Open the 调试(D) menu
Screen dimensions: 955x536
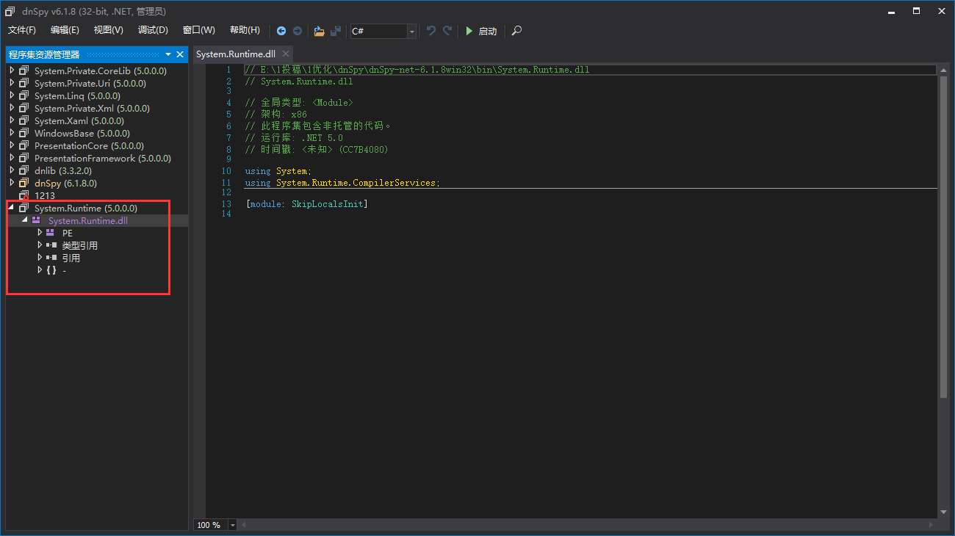pyautogui.click(x=153, y=30)
